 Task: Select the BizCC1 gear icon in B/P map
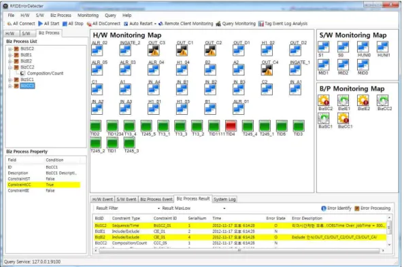point(343,118)
